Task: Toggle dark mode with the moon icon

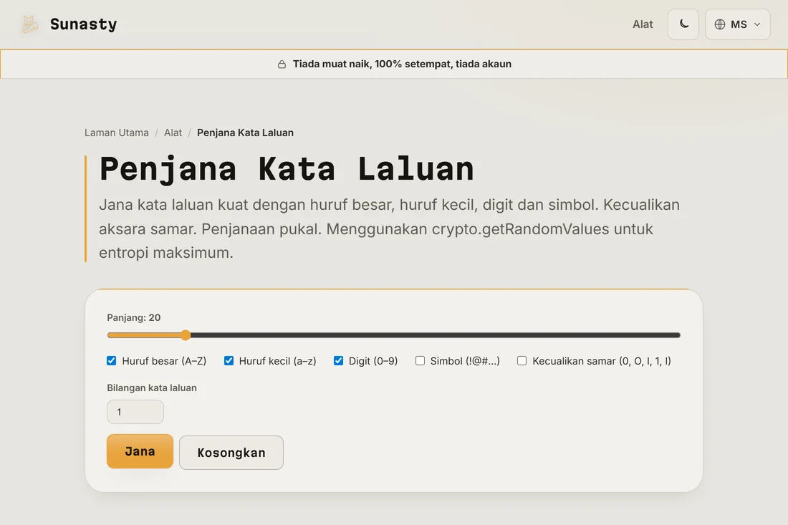Action: 683,24
